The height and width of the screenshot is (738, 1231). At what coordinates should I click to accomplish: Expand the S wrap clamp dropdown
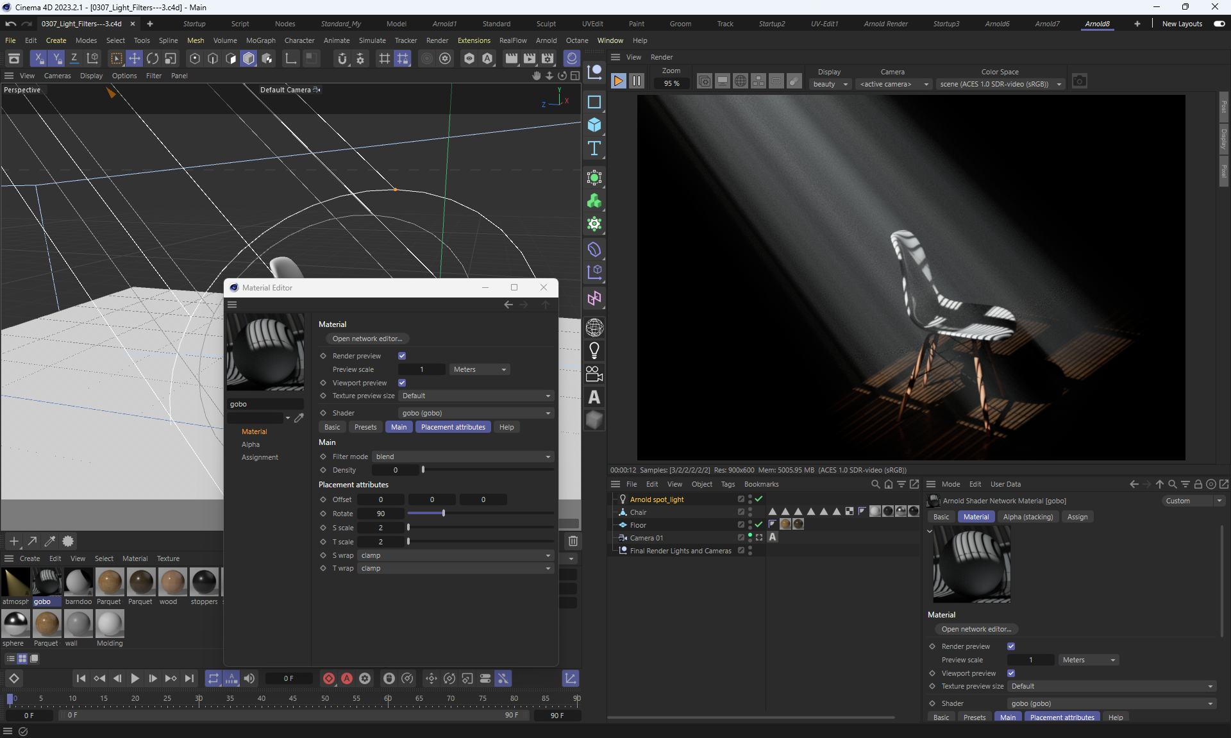455,555
